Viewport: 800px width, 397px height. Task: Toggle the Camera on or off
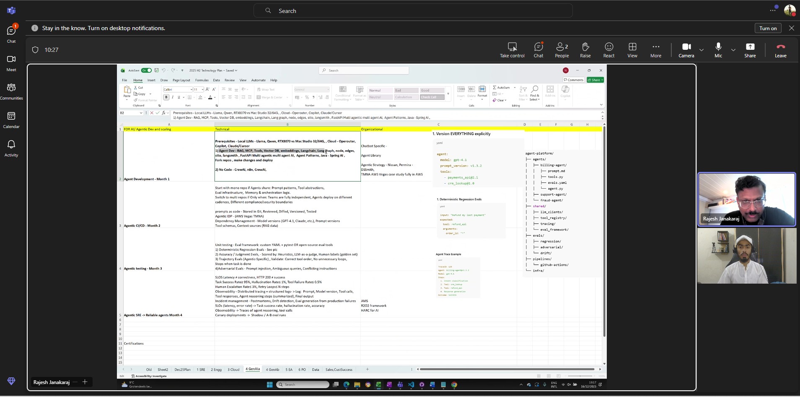click(686, 50)
